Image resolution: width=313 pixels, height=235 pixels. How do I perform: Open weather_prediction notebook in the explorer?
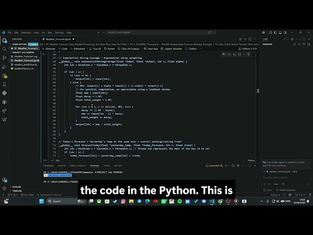[26, 65]
